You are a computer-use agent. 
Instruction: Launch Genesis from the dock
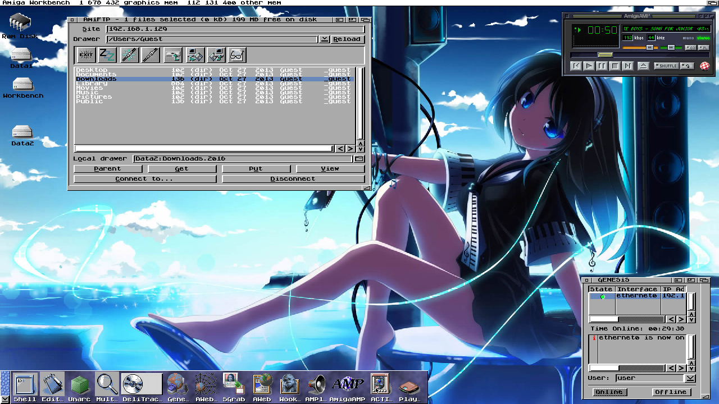[178, 387]
